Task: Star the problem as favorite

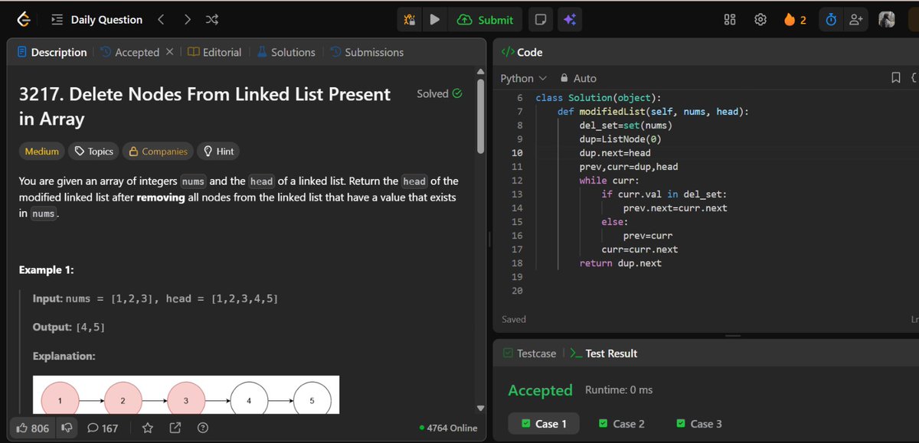Action: (x=147, y=428)
